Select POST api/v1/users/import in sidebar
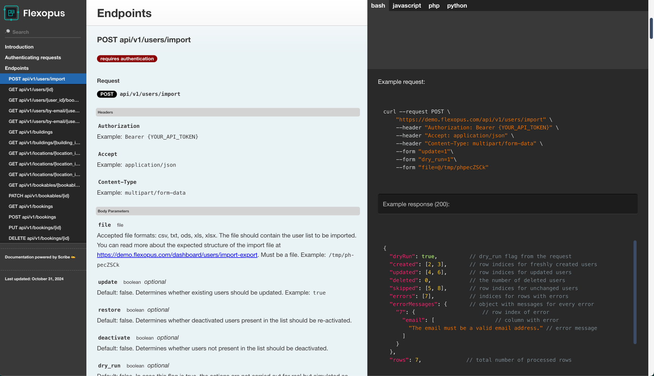Screen dimensions: 654x376 pos(37,79)
